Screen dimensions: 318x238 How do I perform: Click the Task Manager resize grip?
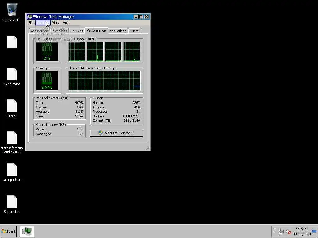tap(148, 148)
